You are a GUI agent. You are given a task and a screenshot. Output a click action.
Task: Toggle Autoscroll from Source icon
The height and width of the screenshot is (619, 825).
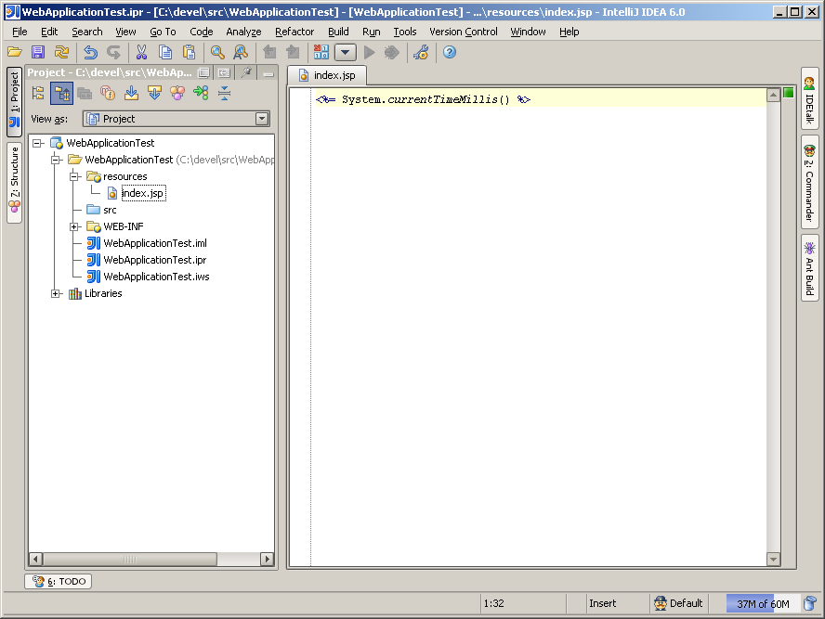pyautogui.click(x=154, y=94)
